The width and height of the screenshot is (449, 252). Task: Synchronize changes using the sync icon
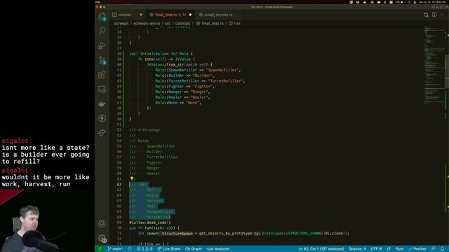(x=129, y=249)
